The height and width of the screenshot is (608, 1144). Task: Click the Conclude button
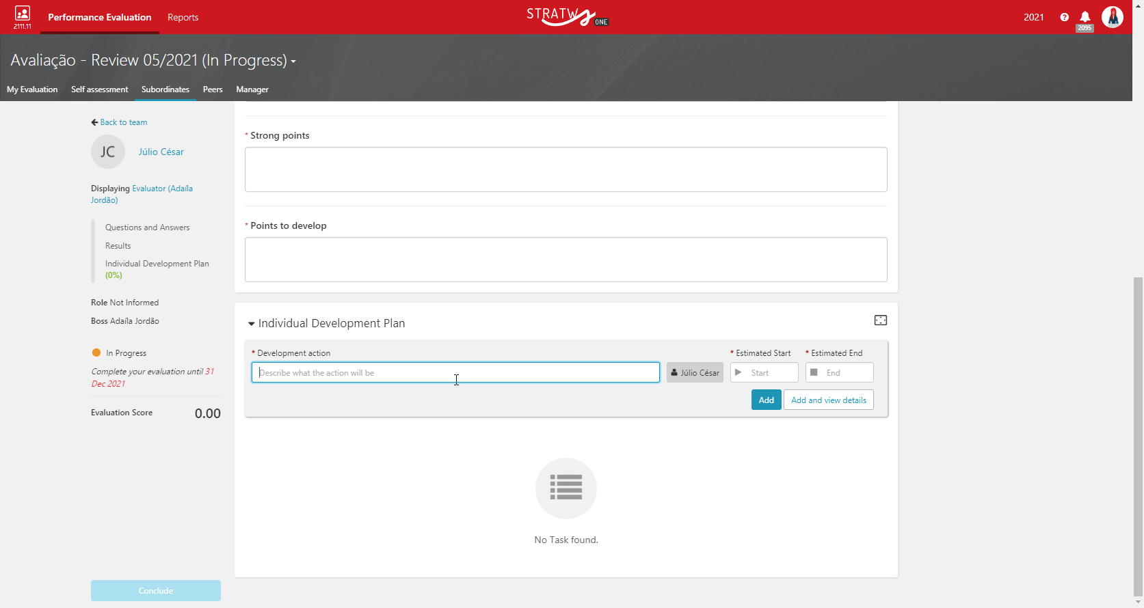pos(156,590)
